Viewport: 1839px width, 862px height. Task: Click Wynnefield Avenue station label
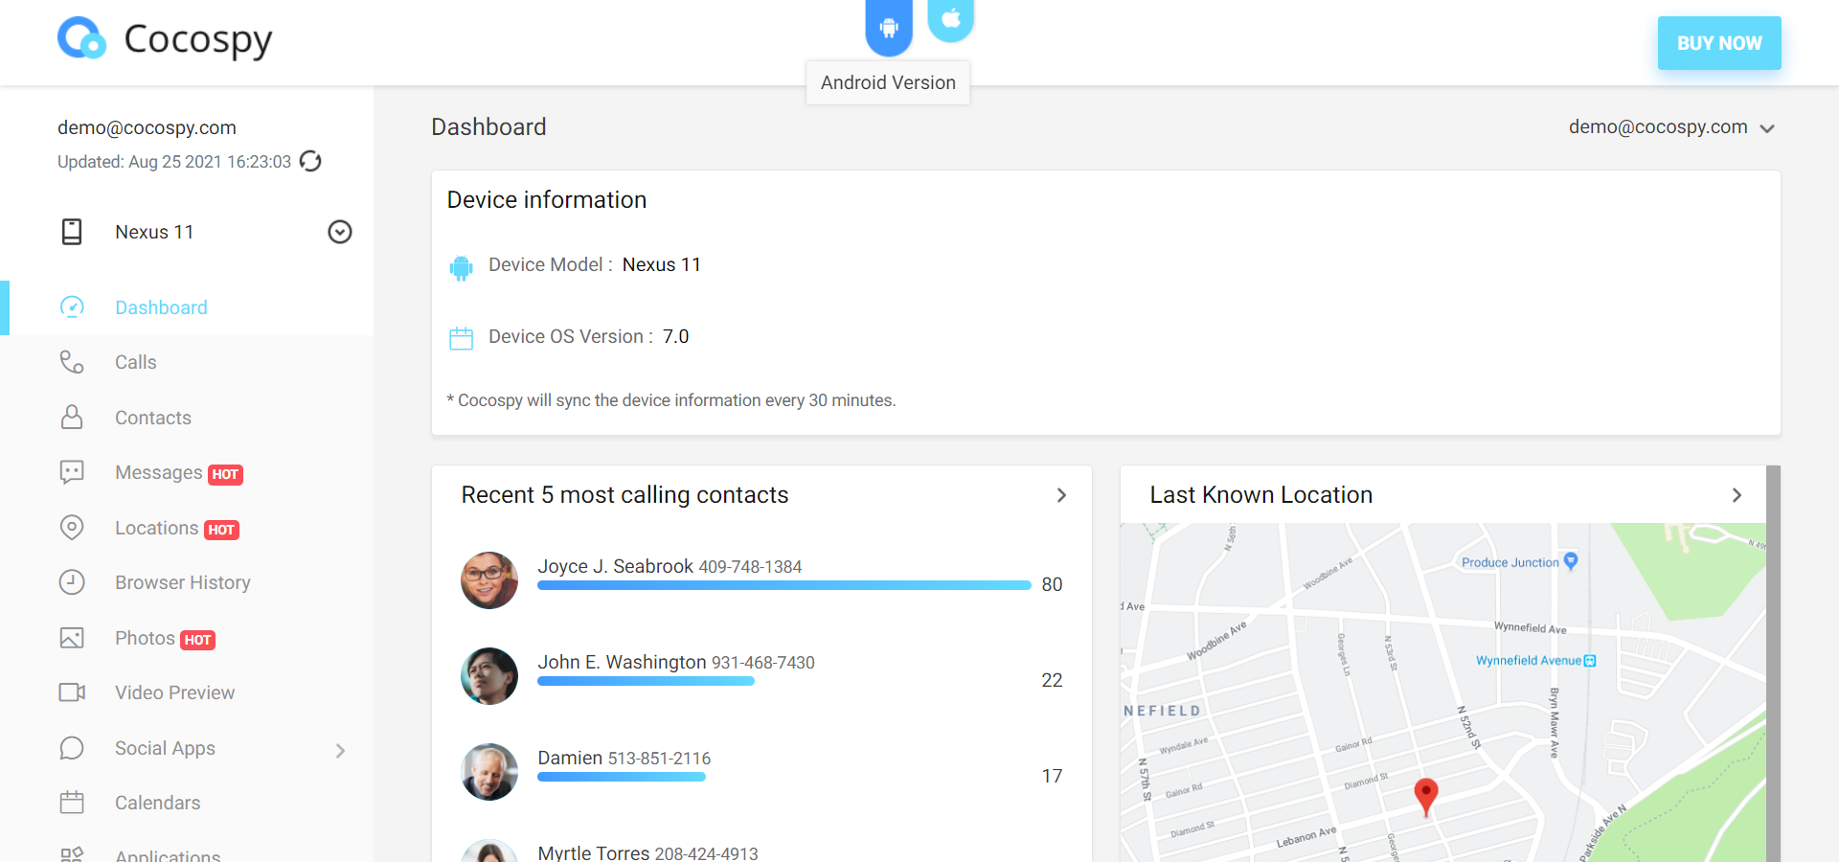point(1529,661)
